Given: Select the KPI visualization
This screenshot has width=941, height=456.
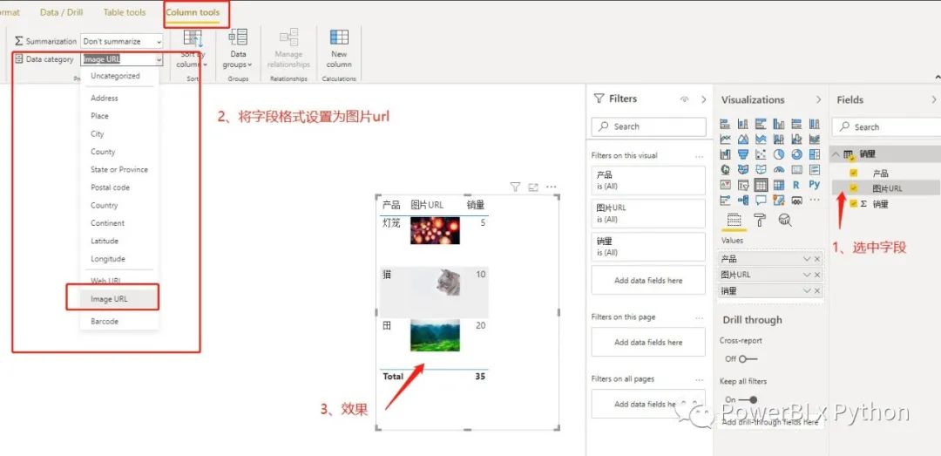Looking at the screenshot, I should pyautogui.click(x=725, y=185).
